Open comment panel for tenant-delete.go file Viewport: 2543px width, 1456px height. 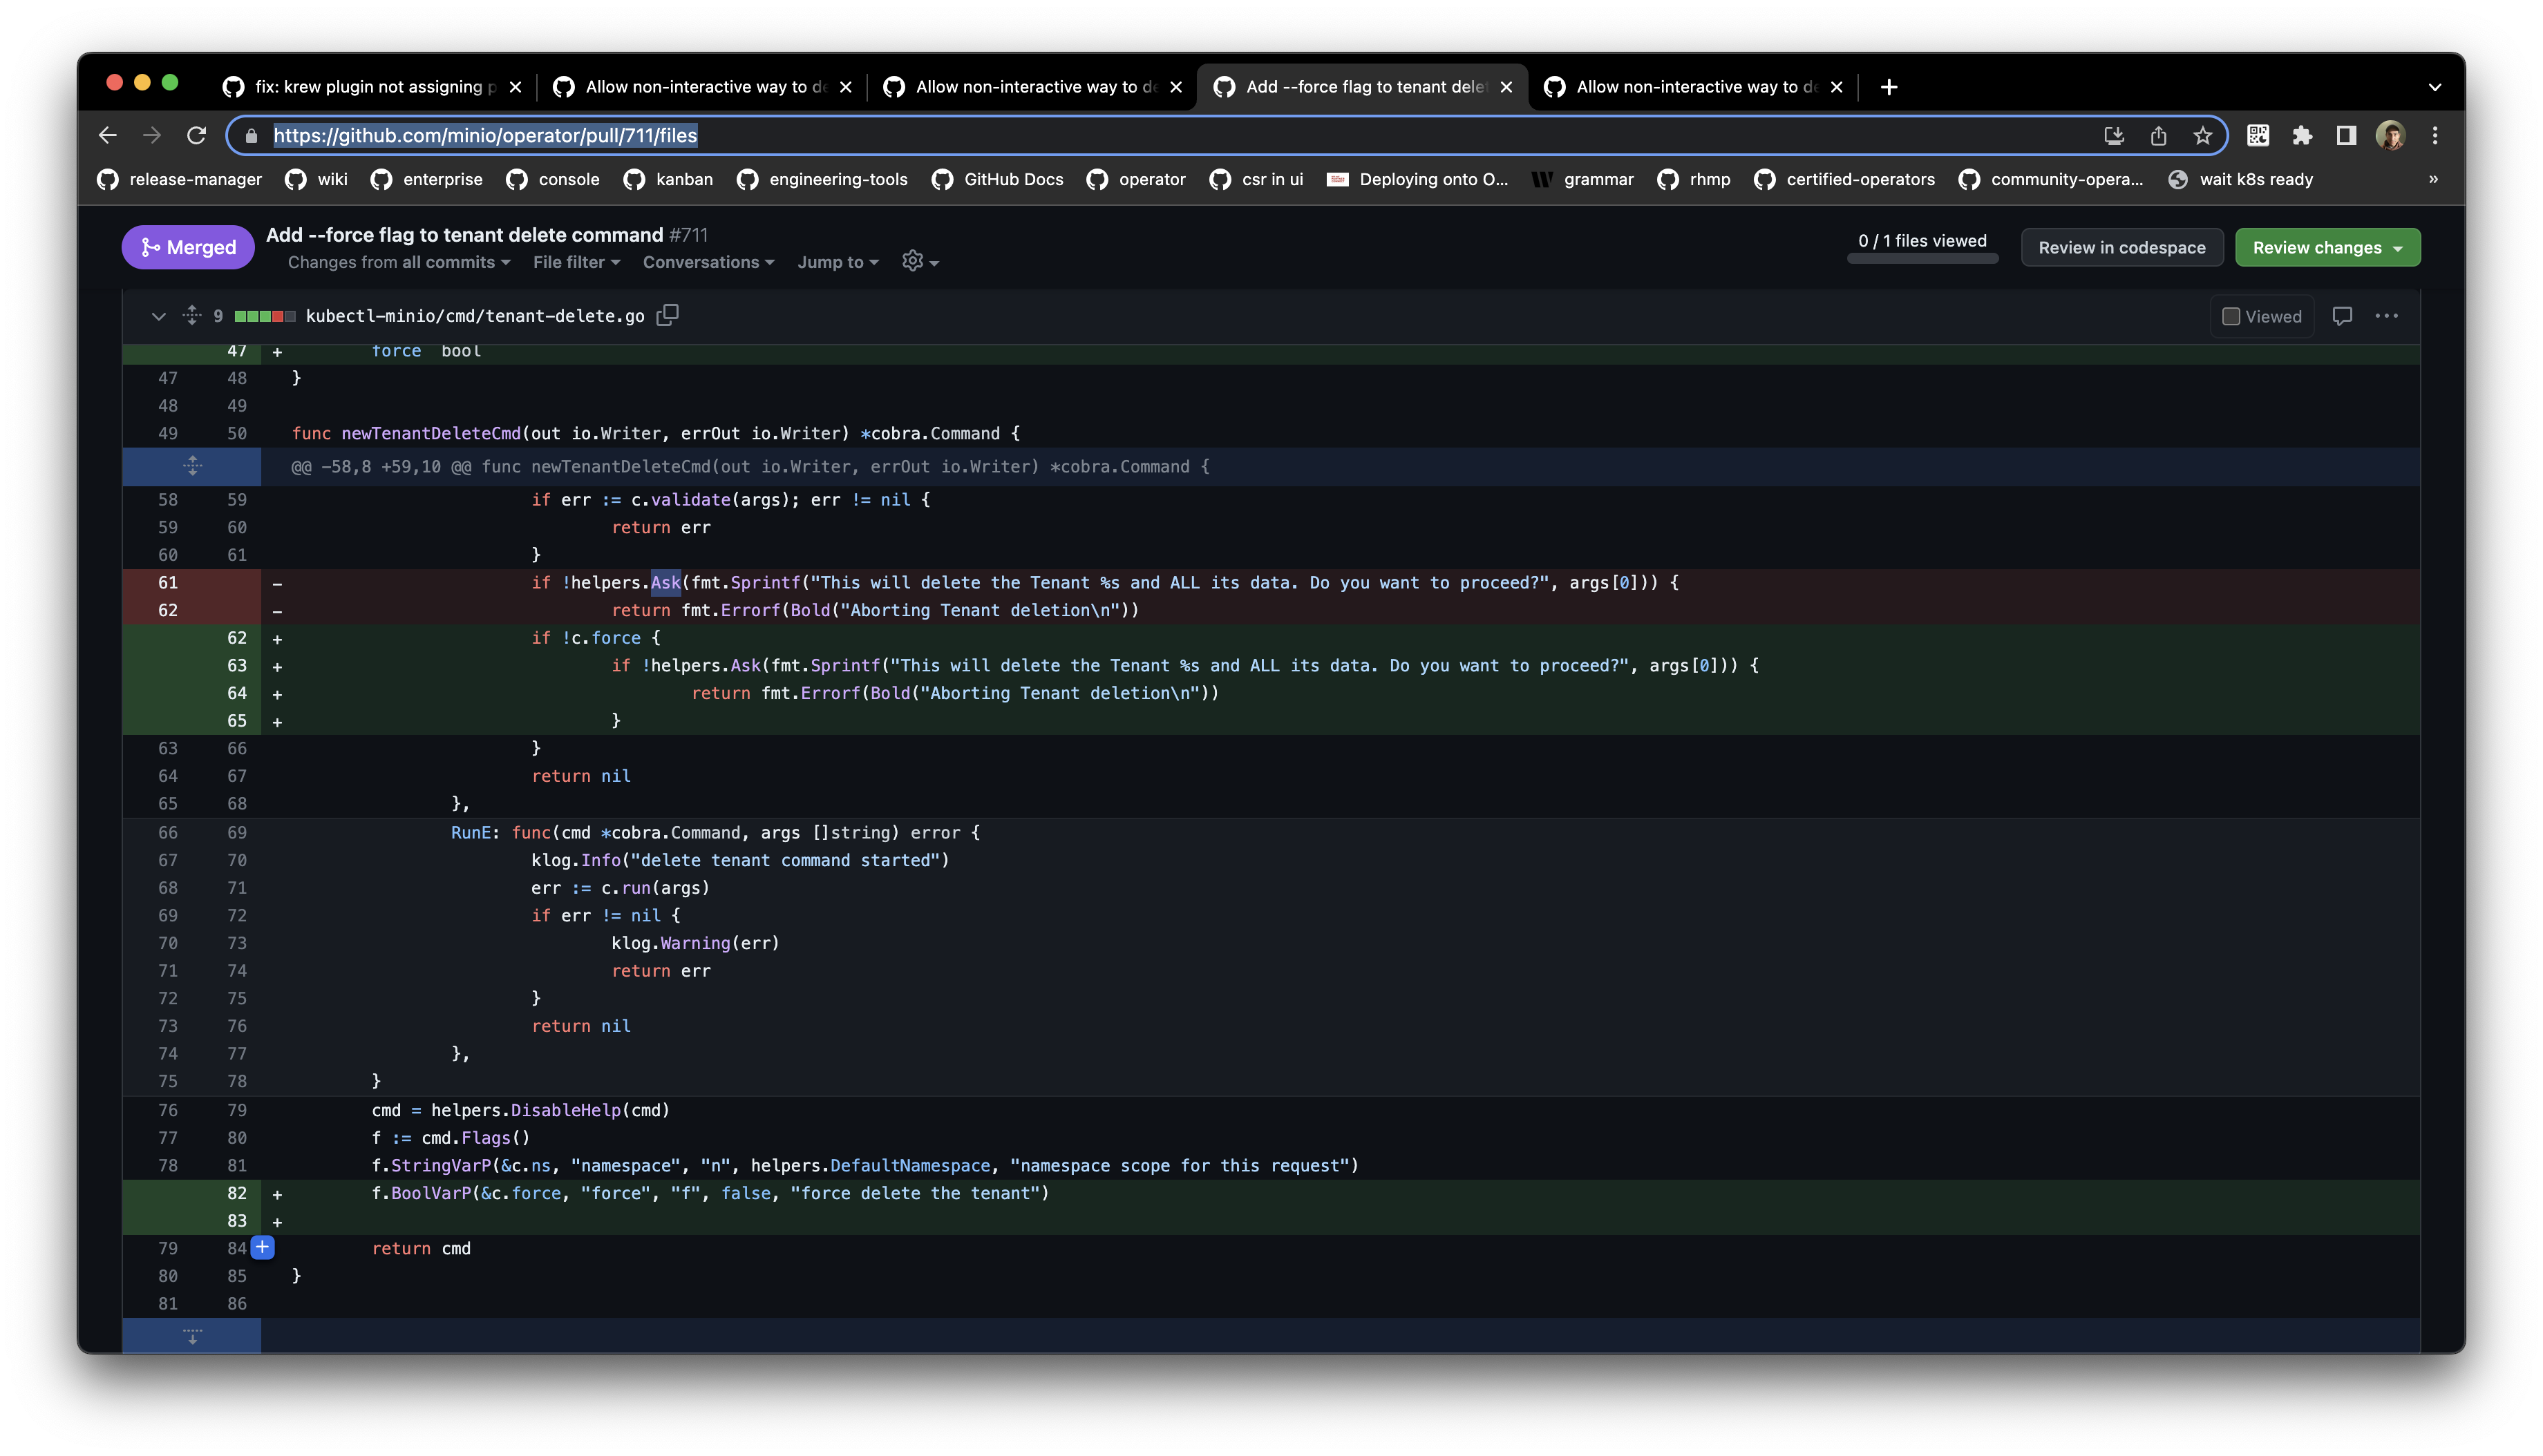(x=2343, y=316)
